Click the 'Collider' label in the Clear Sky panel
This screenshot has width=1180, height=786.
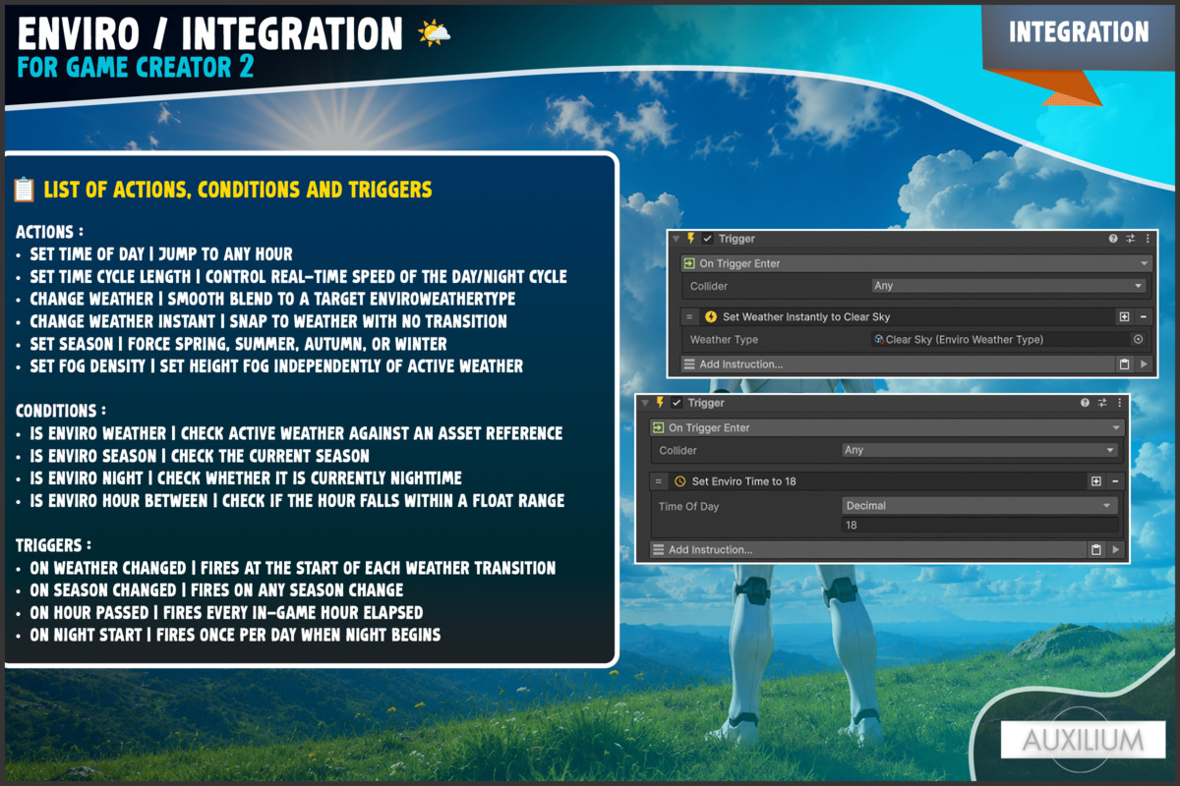(708, 286)
